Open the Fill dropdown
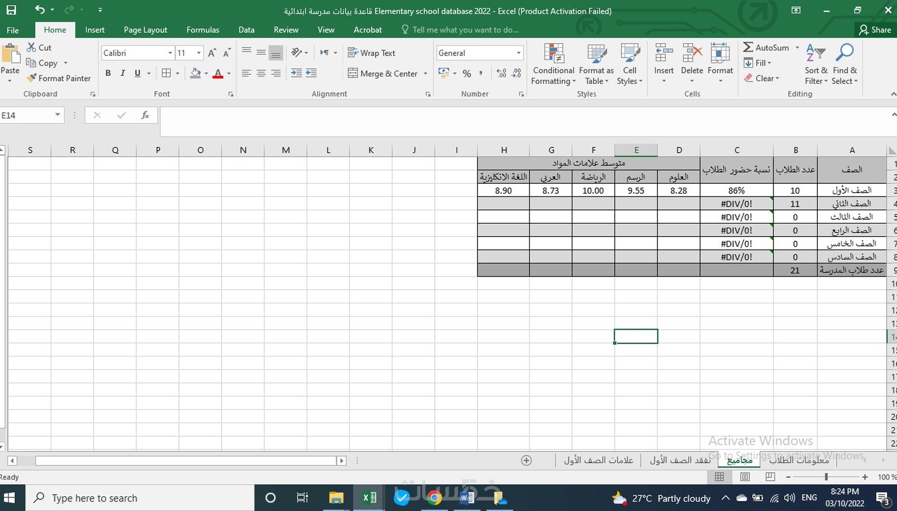This screenshot has height=511, width=897. click(758, 63)
